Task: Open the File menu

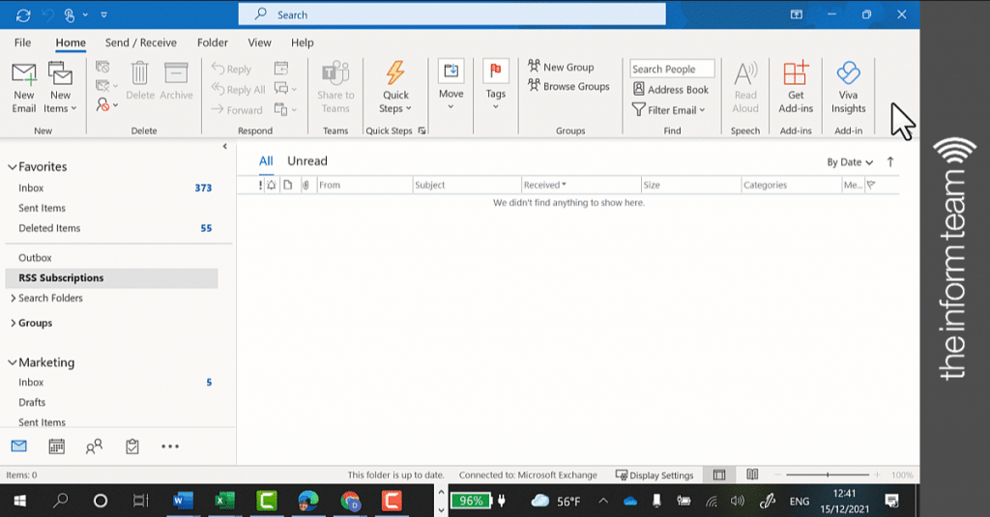Action: (23, 43)
